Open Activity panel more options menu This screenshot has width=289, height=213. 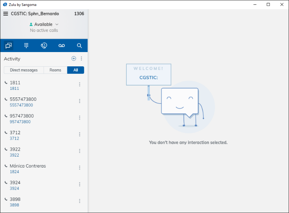point(81,59)
